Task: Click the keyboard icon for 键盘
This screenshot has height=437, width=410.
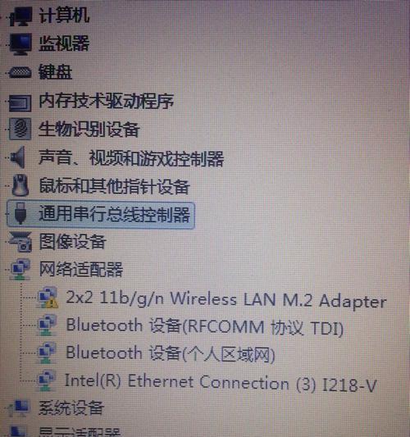Action: click(x=20, y=72)
